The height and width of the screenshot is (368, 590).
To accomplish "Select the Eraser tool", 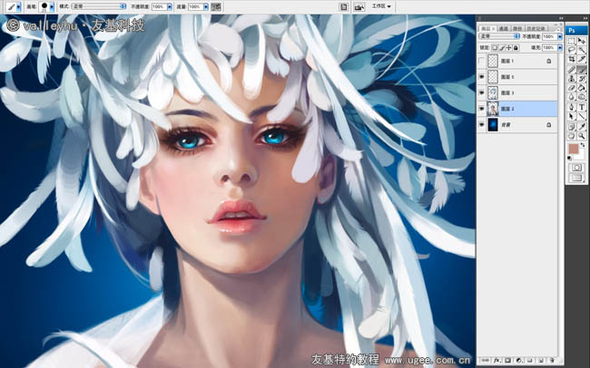I will pos(571,87).
